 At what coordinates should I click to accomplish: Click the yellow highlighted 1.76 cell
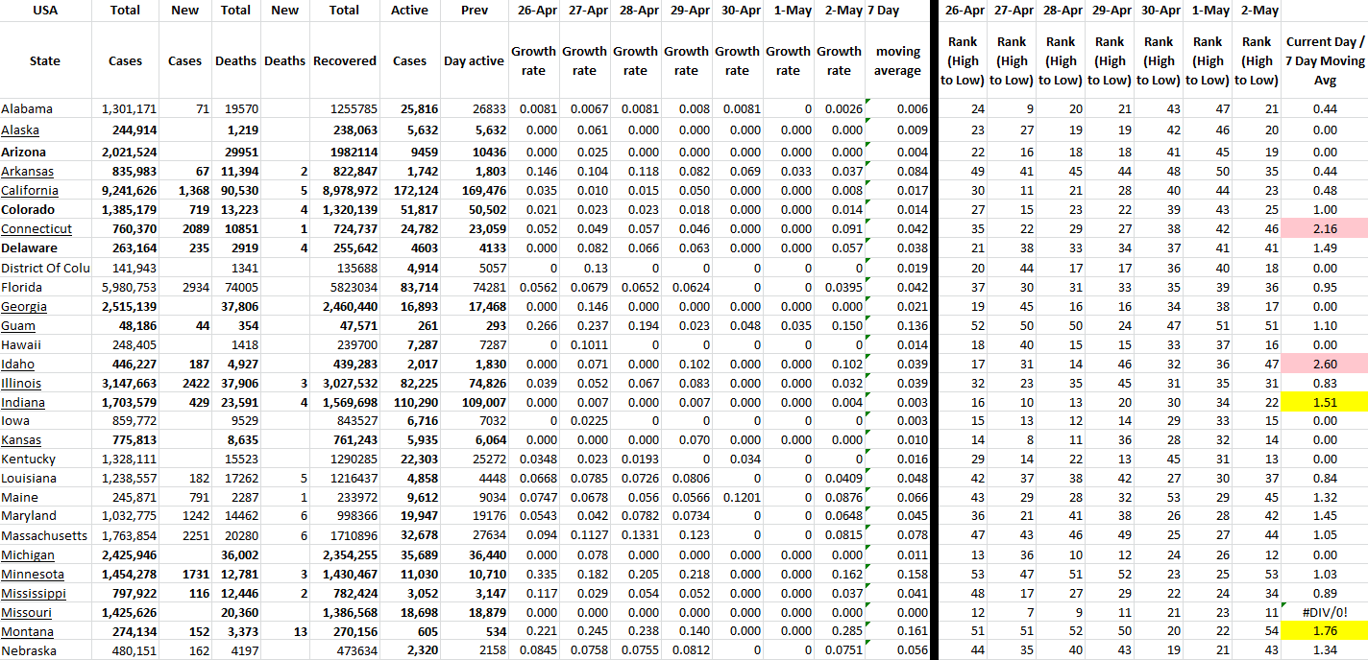pyautogui.click(x=1325, y=632)
